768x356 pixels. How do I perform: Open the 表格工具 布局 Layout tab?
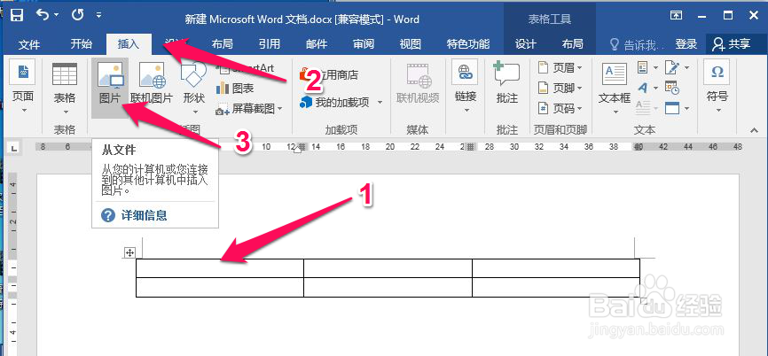(x=573, y=44)
